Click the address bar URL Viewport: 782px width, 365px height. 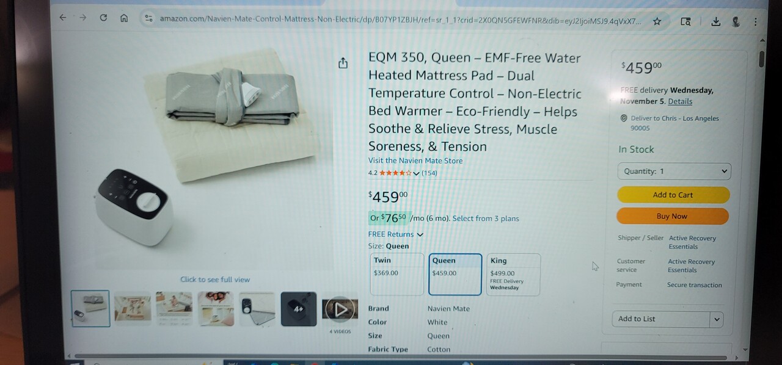point(401,20)
